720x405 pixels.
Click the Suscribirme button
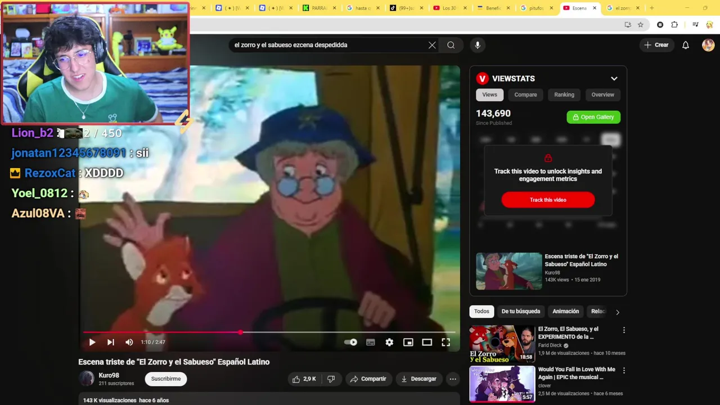point(166,379)
